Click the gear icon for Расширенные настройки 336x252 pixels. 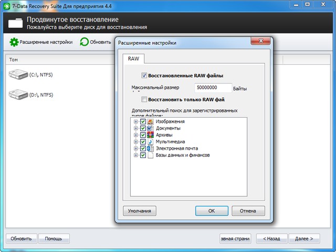pyautogui.click(x=14, y=42)
